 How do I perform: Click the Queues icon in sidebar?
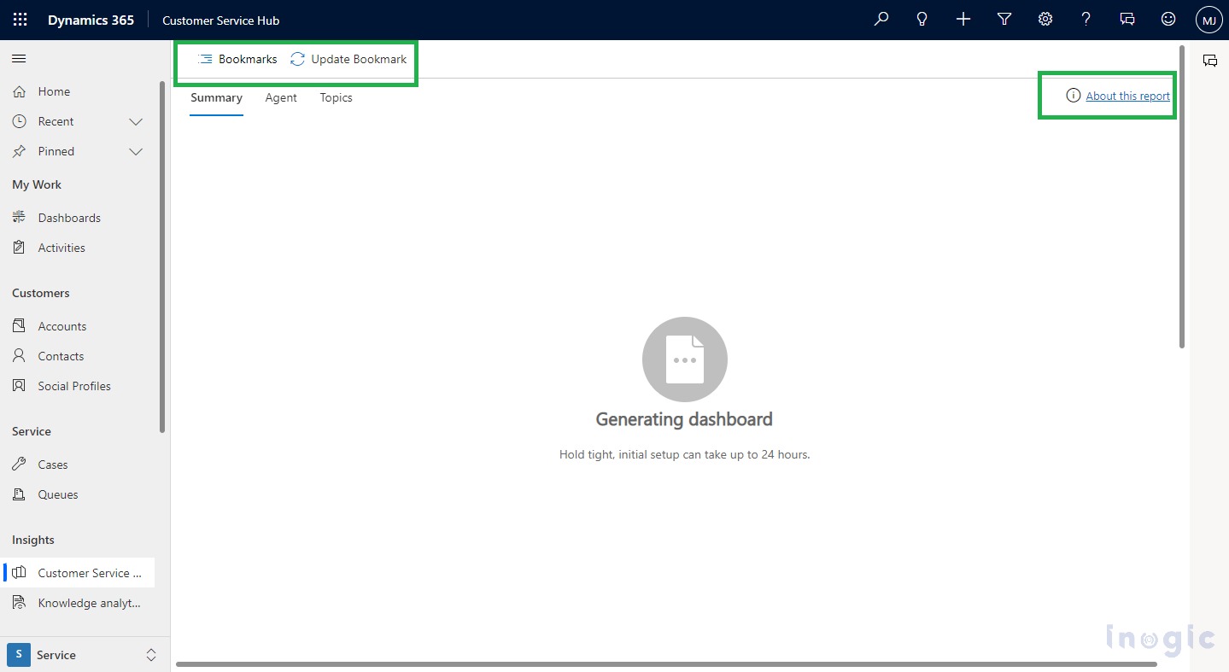(19, 494)
